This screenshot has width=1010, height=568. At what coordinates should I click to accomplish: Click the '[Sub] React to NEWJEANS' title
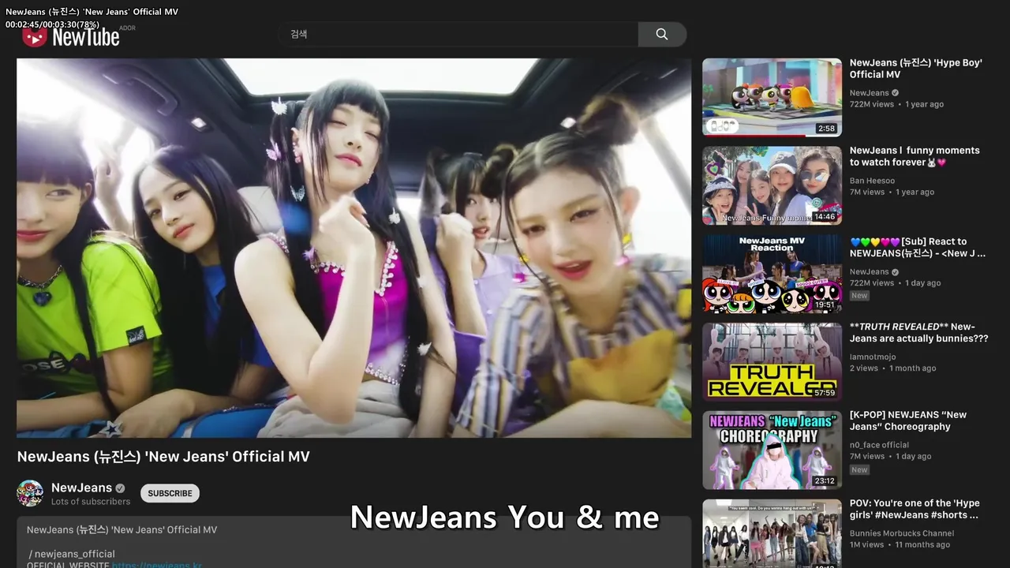coord(918,248)
